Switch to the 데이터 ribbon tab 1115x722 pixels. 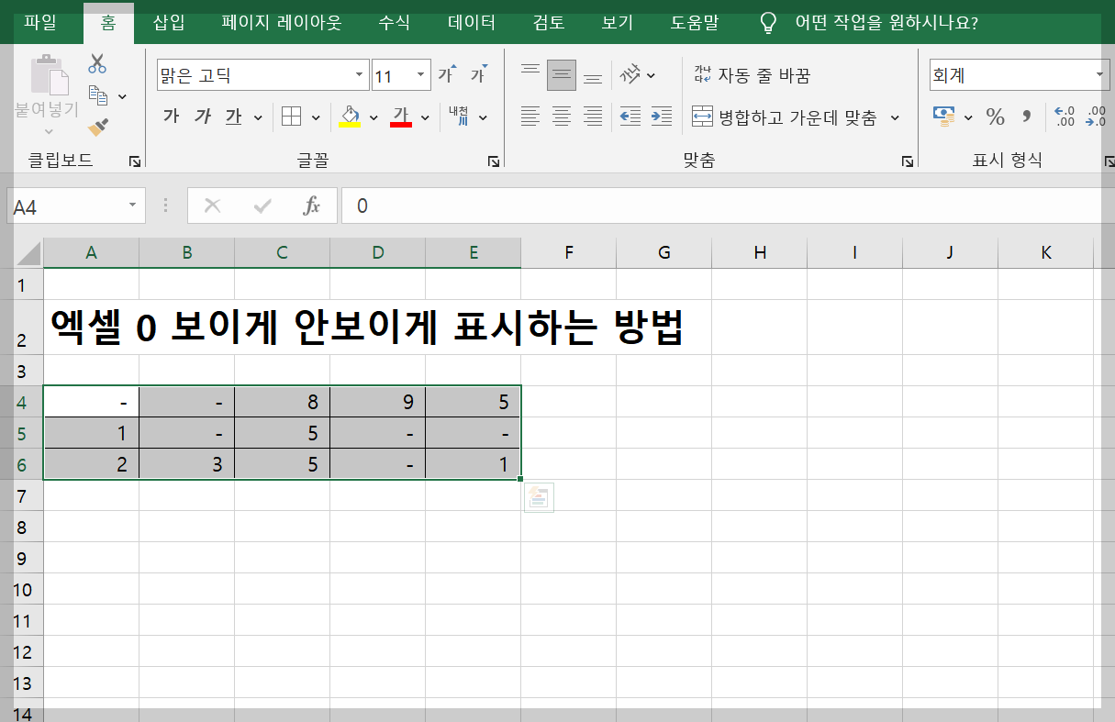[x=470, y=23]
